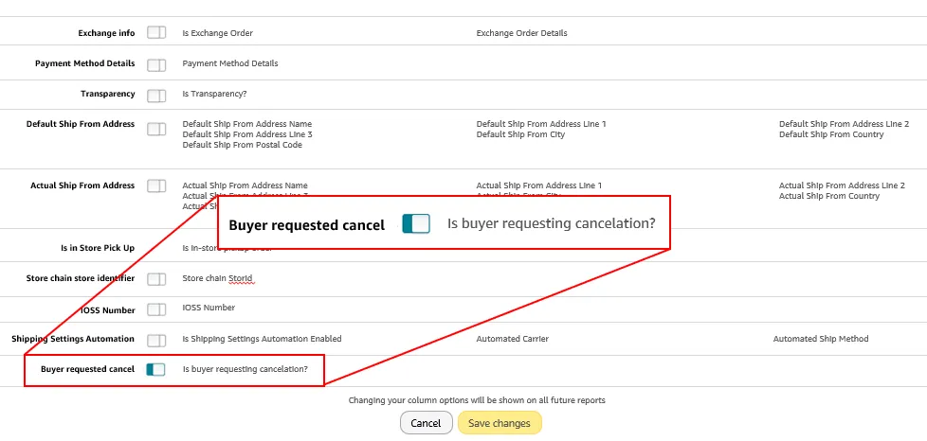Select the bold 'Shipping Settings Automation' row label
The width and height of the screenshot is (927, 441).
pos(73,339)
